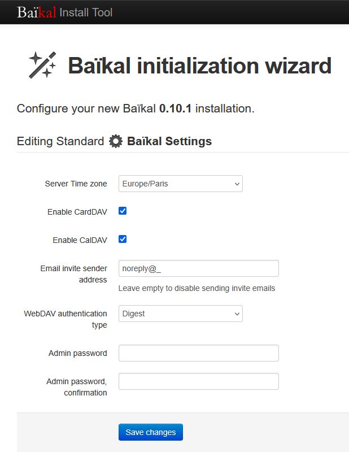Screen dimensions: 349x461
Task: Click the Save changes button
Action: pyautogui.click(x=151, y=432)
